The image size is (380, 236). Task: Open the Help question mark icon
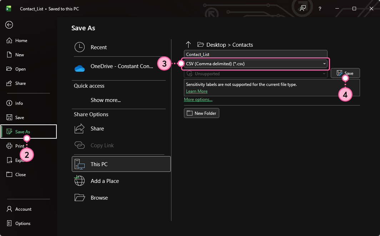(x=320, y=9)
